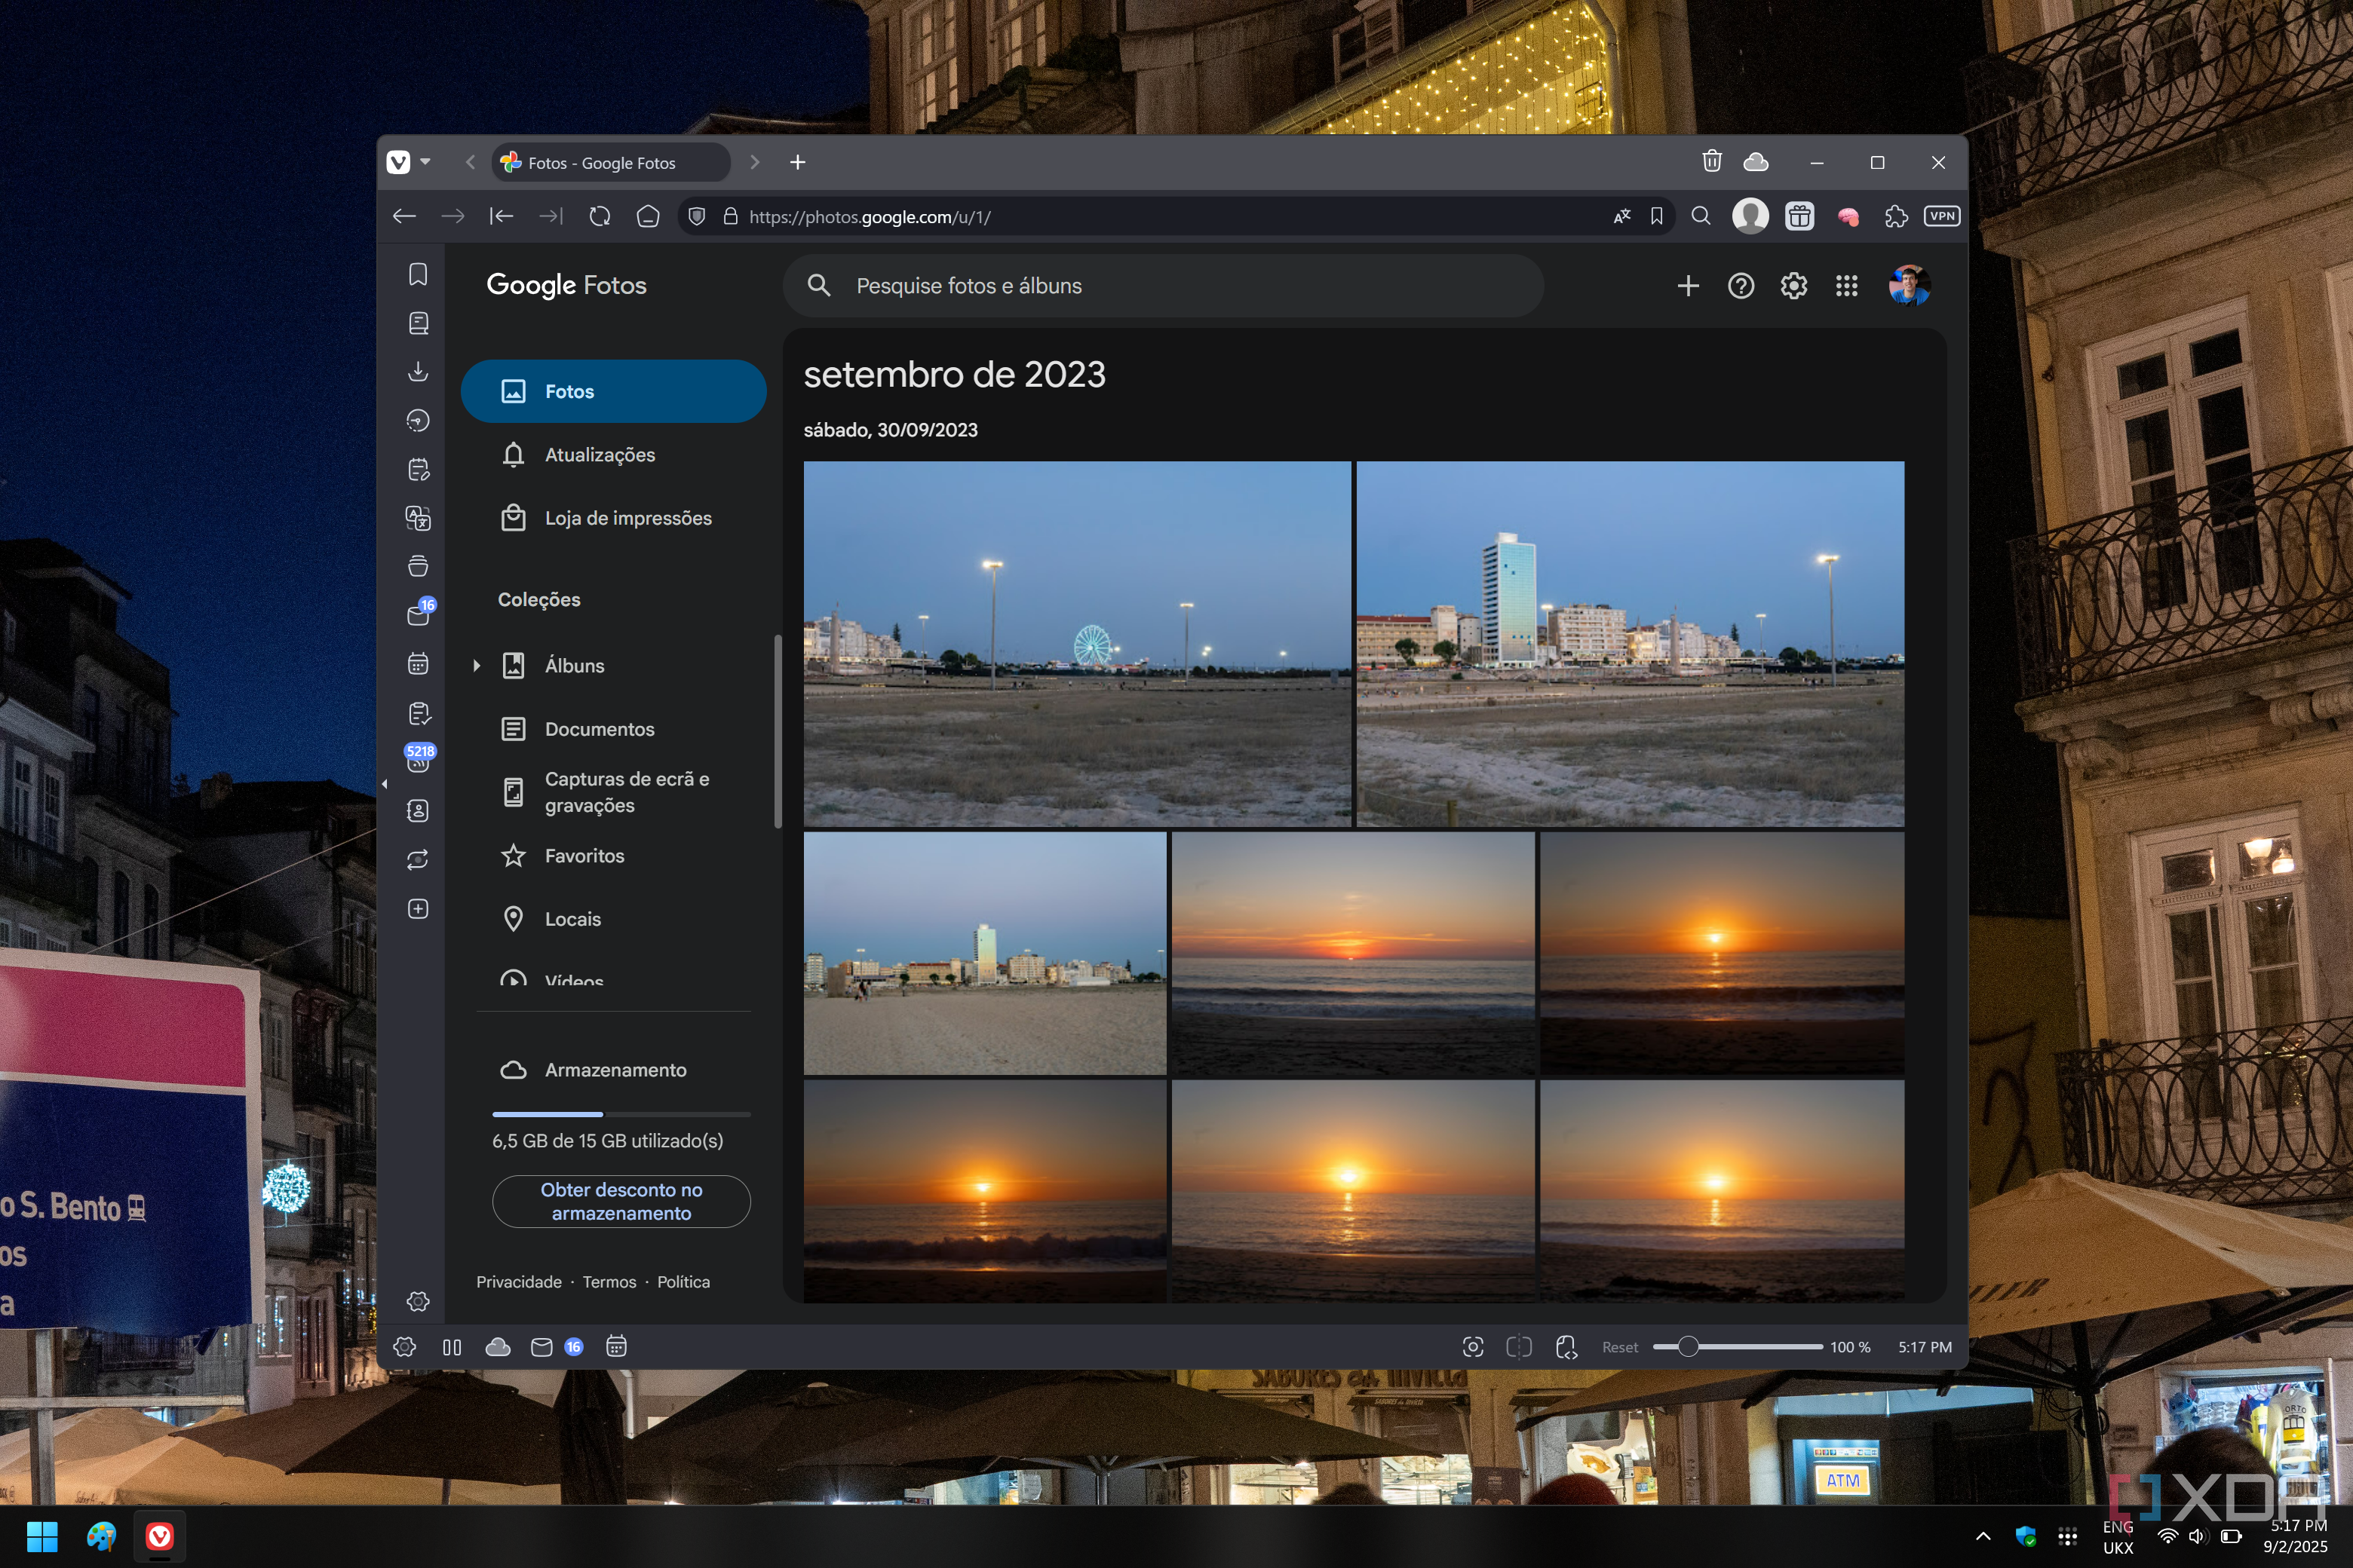
Task: Open mail status button showing 16
Action: [557, 1347]
